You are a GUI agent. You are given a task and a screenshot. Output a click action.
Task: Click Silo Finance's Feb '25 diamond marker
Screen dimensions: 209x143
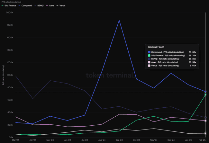[x=205, y=95]
